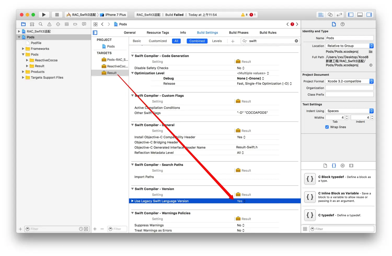Run the project with the Play button
Image resolution: width=392 pixels, height=256 pixels.
(44, 15)
